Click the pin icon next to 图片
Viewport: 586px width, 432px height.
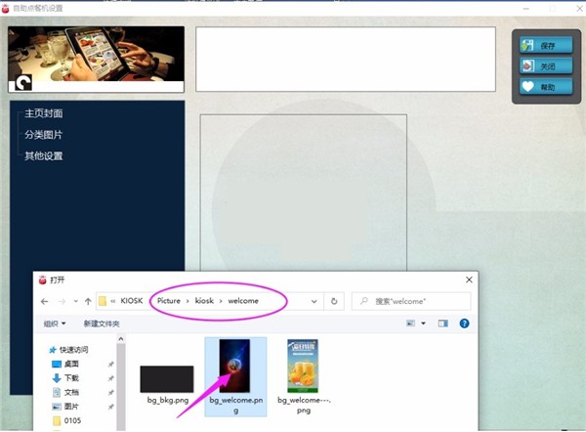click(x=110, y=407)
